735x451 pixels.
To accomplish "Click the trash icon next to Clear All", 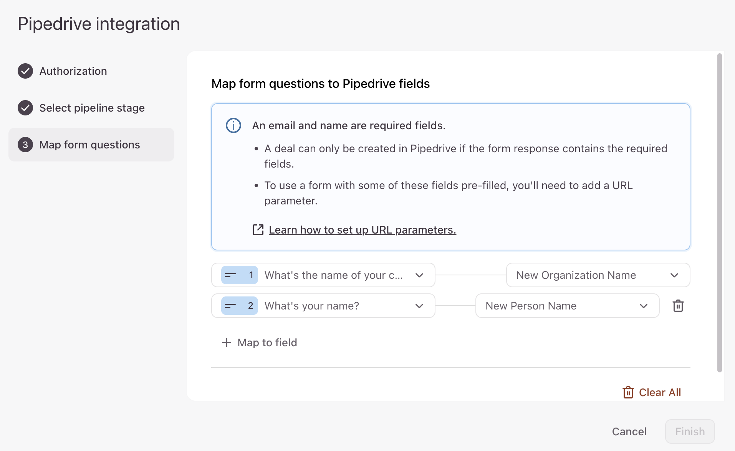I will pyautogui.click(x=628, y=392).
